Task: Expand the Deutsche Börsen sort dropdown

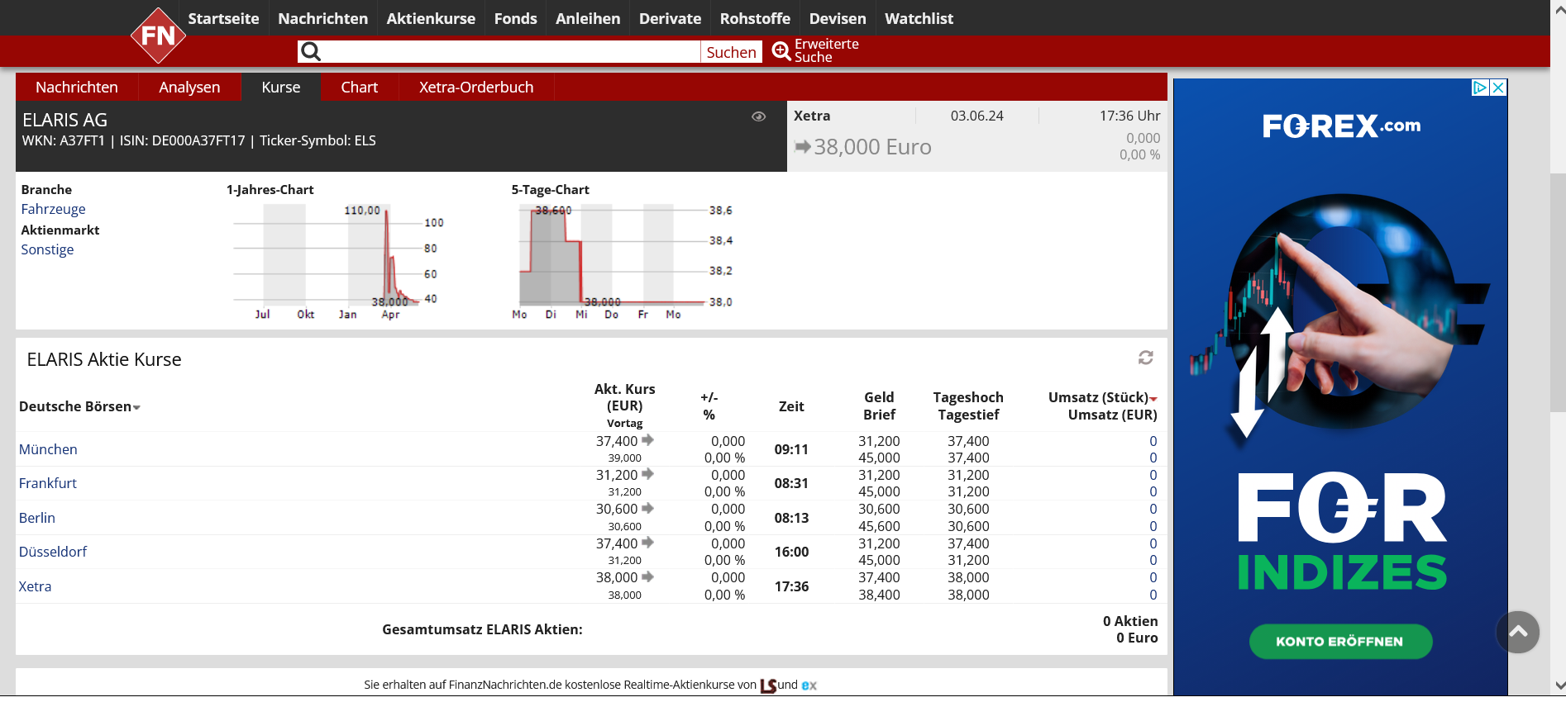Action: point(136,407)
